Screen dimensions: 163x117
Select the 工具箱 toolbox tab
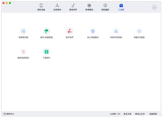tap(121, 7)
